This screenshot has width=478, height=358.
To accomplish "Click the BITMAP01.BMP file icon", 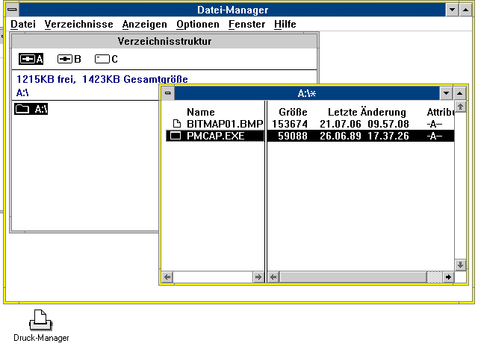I will tap(177, 124).
